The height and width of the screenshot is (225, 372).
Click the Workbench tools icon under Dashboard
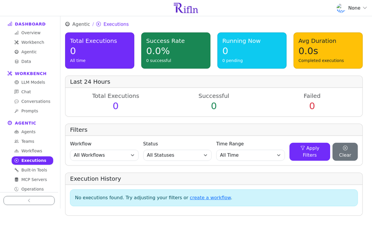tap(16, 42)
